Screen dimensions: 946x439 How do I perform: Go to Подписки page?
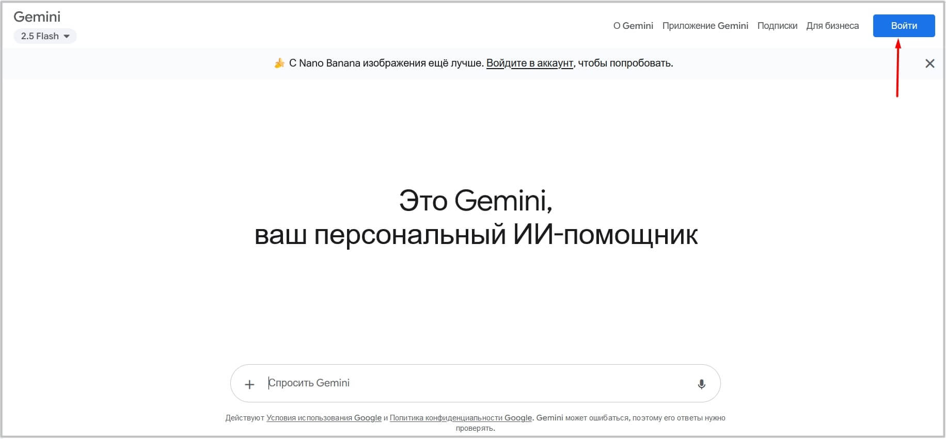[777, 26]
